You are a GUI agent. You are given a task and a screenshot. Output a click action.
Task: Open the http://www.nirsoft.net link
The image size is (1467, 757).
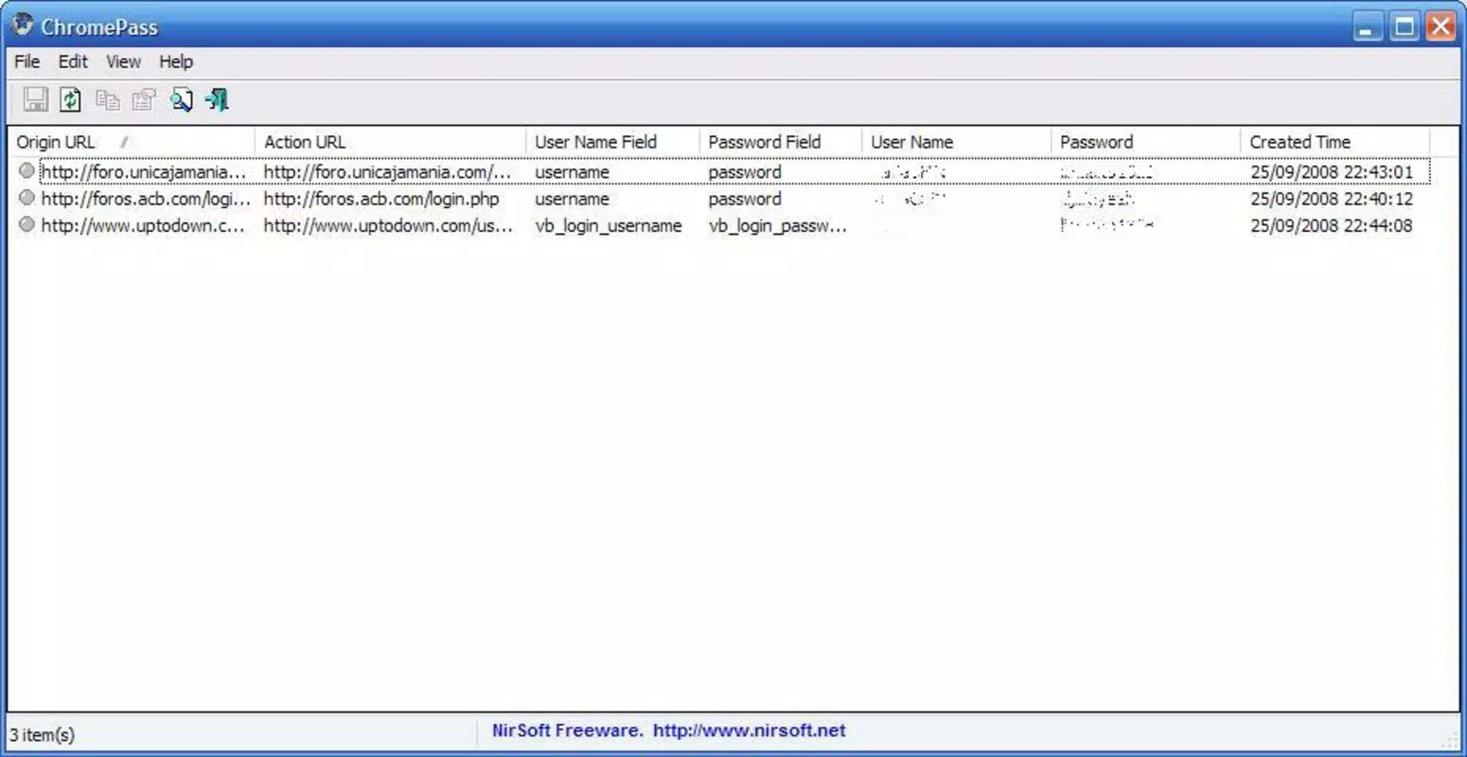coord(750,731)
